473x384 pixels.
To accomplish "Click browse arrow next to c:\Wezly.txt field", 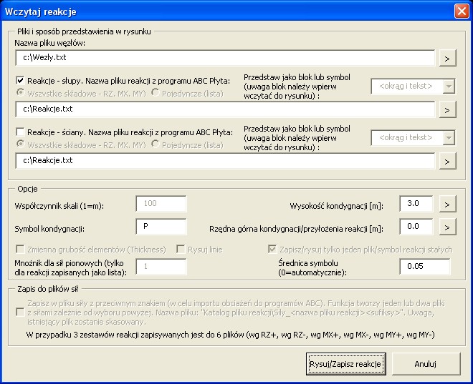I will coord(446,58).
